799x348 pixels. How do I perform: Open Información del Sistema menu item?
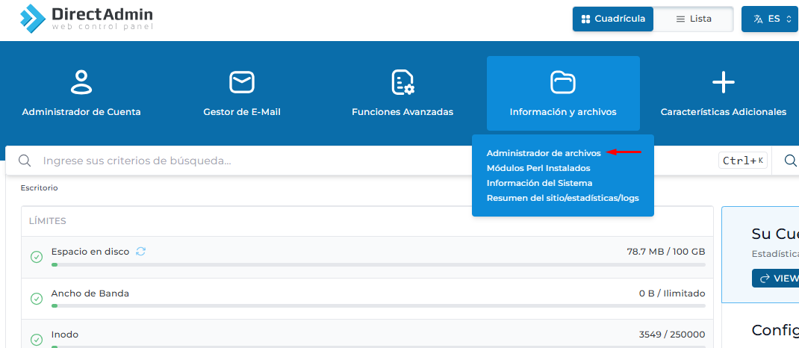click(x=539, y=183)
